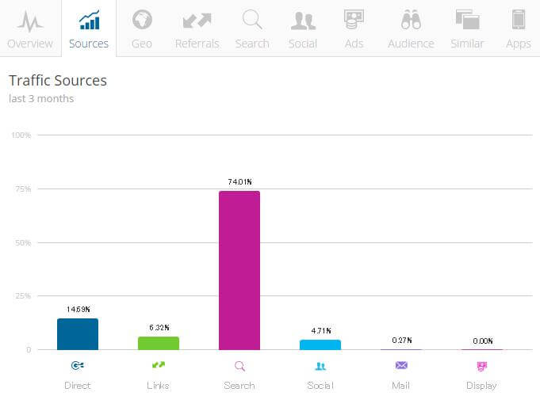Select the light blue Social bar
Image resolution: width=540 pixels, height=396 pixels.
(x=320, y=345)
